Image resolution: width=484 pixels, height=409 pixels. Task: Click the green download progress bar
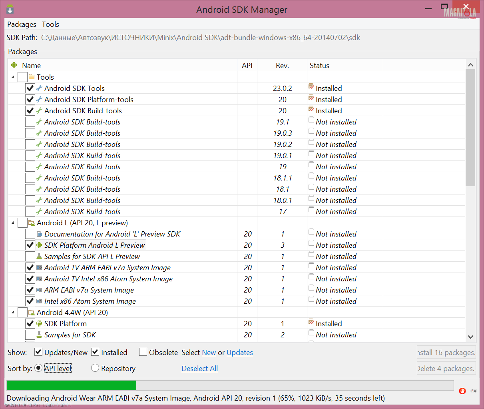coord(72,385)
